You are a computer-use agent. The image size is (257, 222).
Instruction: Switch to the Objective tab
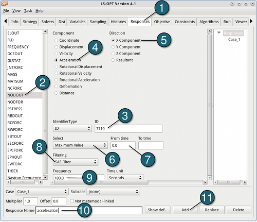[x=162, y=22]
